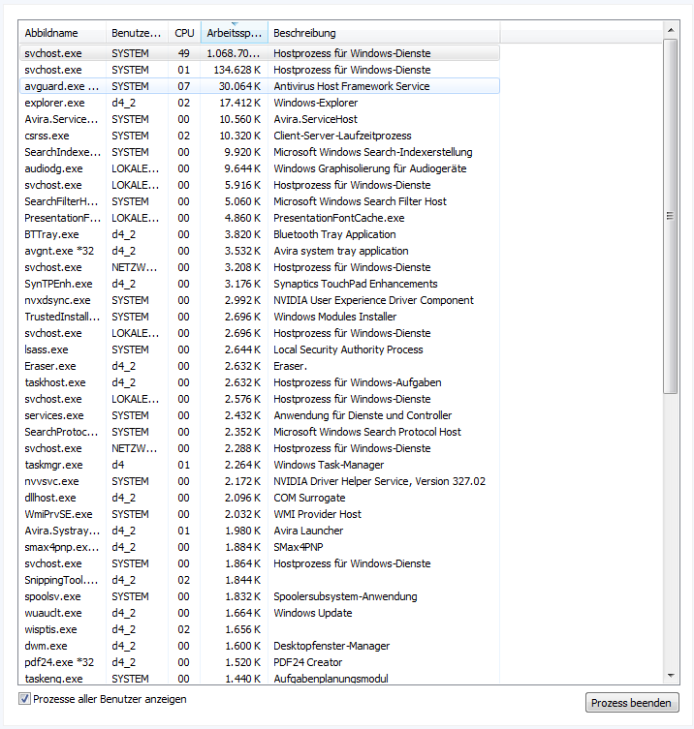
Task: Select the Eraser.exe process
Action: point(260,366)
